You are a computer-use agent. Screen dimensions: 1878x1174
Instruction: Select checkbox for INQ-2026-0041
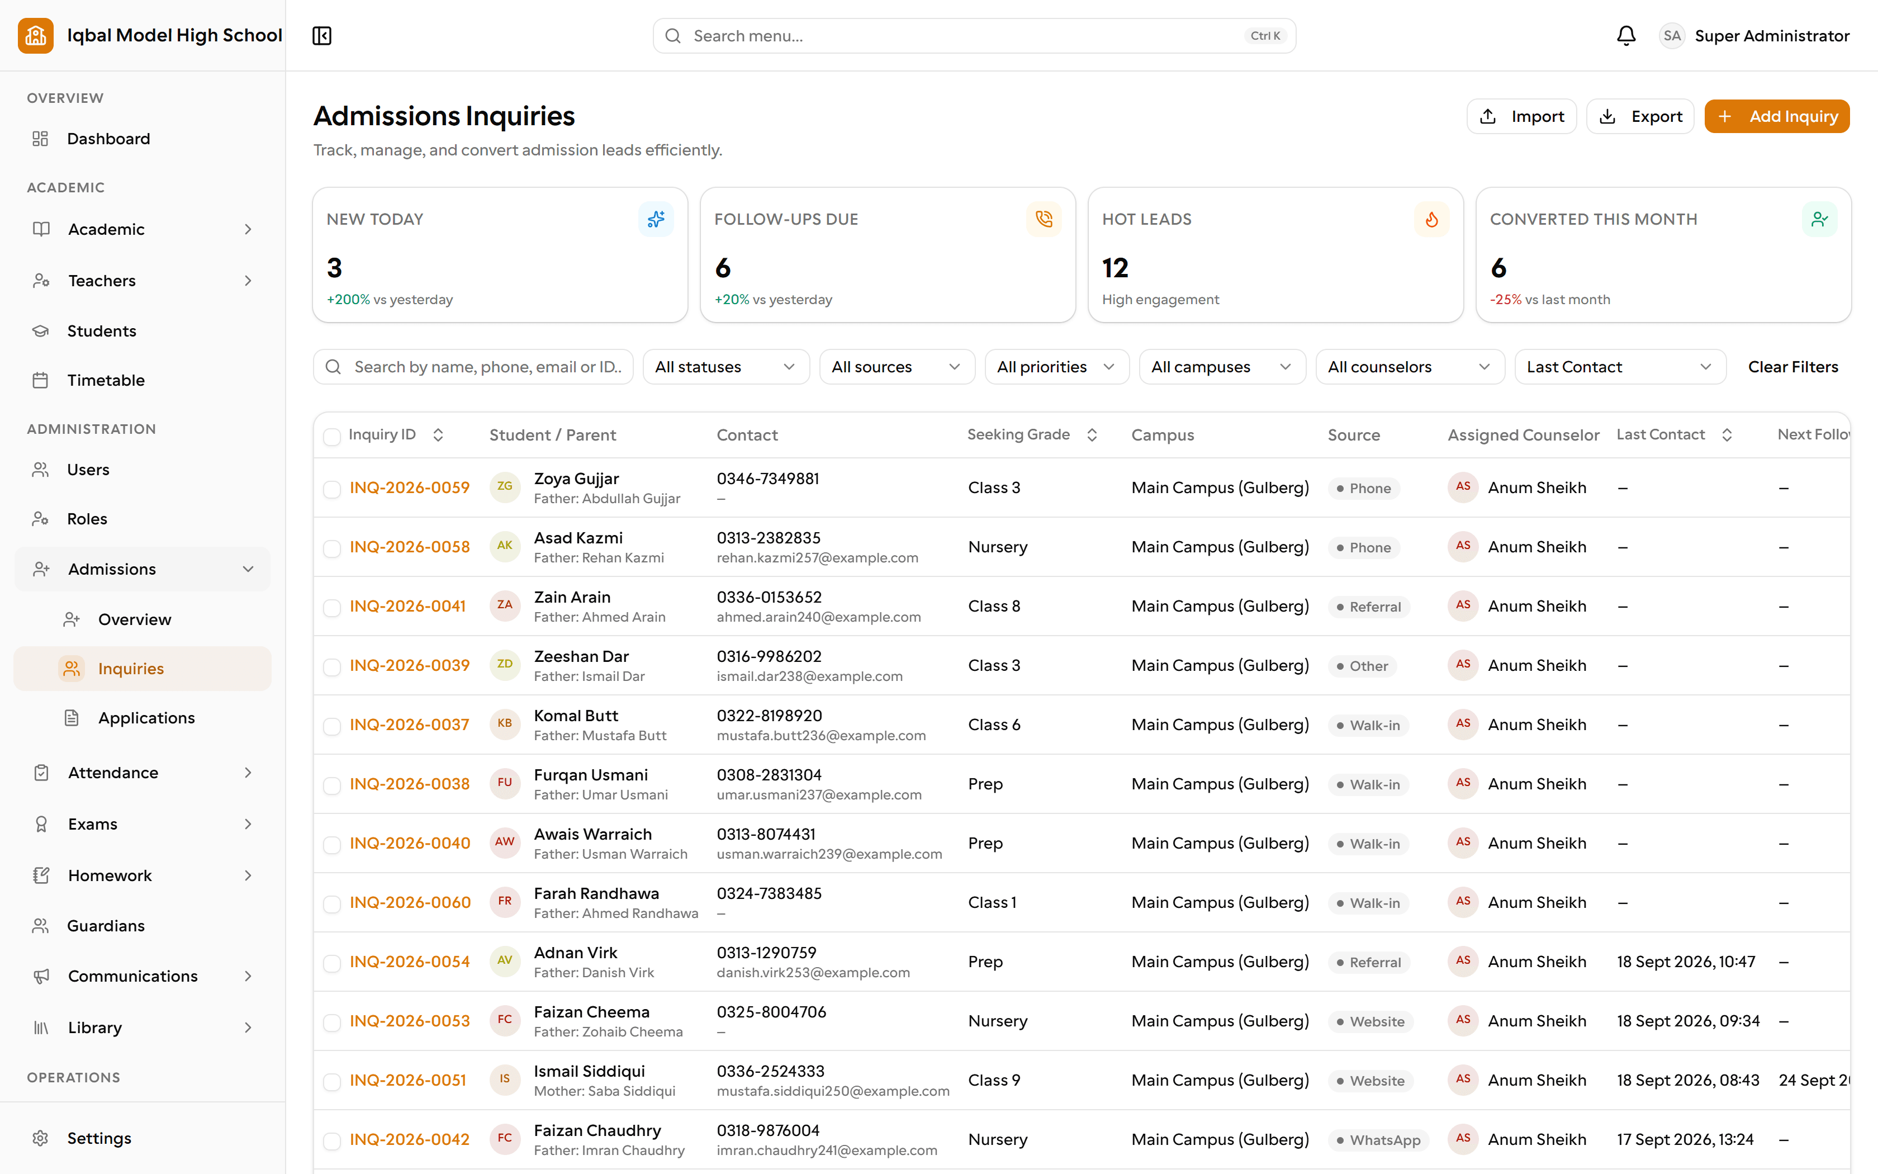point(332,607)
